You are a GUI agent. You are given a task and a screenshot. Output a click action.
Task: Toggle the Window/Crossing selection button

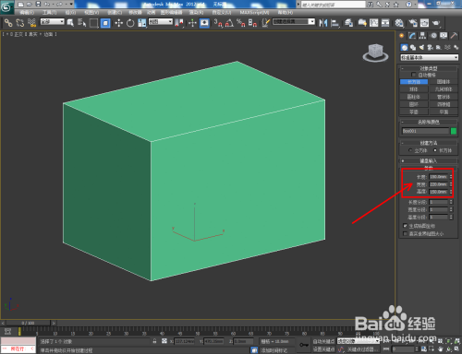[105, 23]
